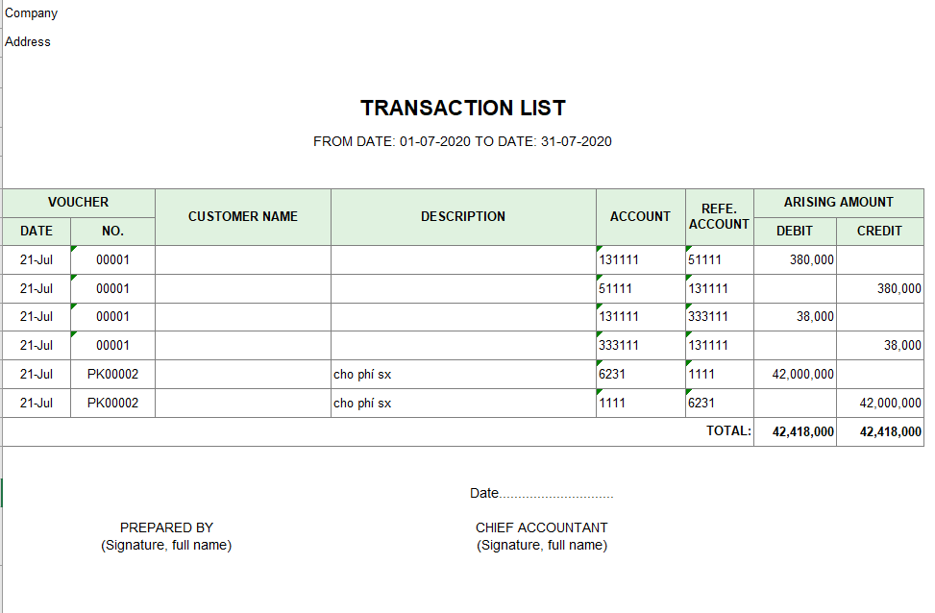The width and height of the screenshot is (935, 613).
Task: Click credit cell showing 38,000
Action: 879,345
